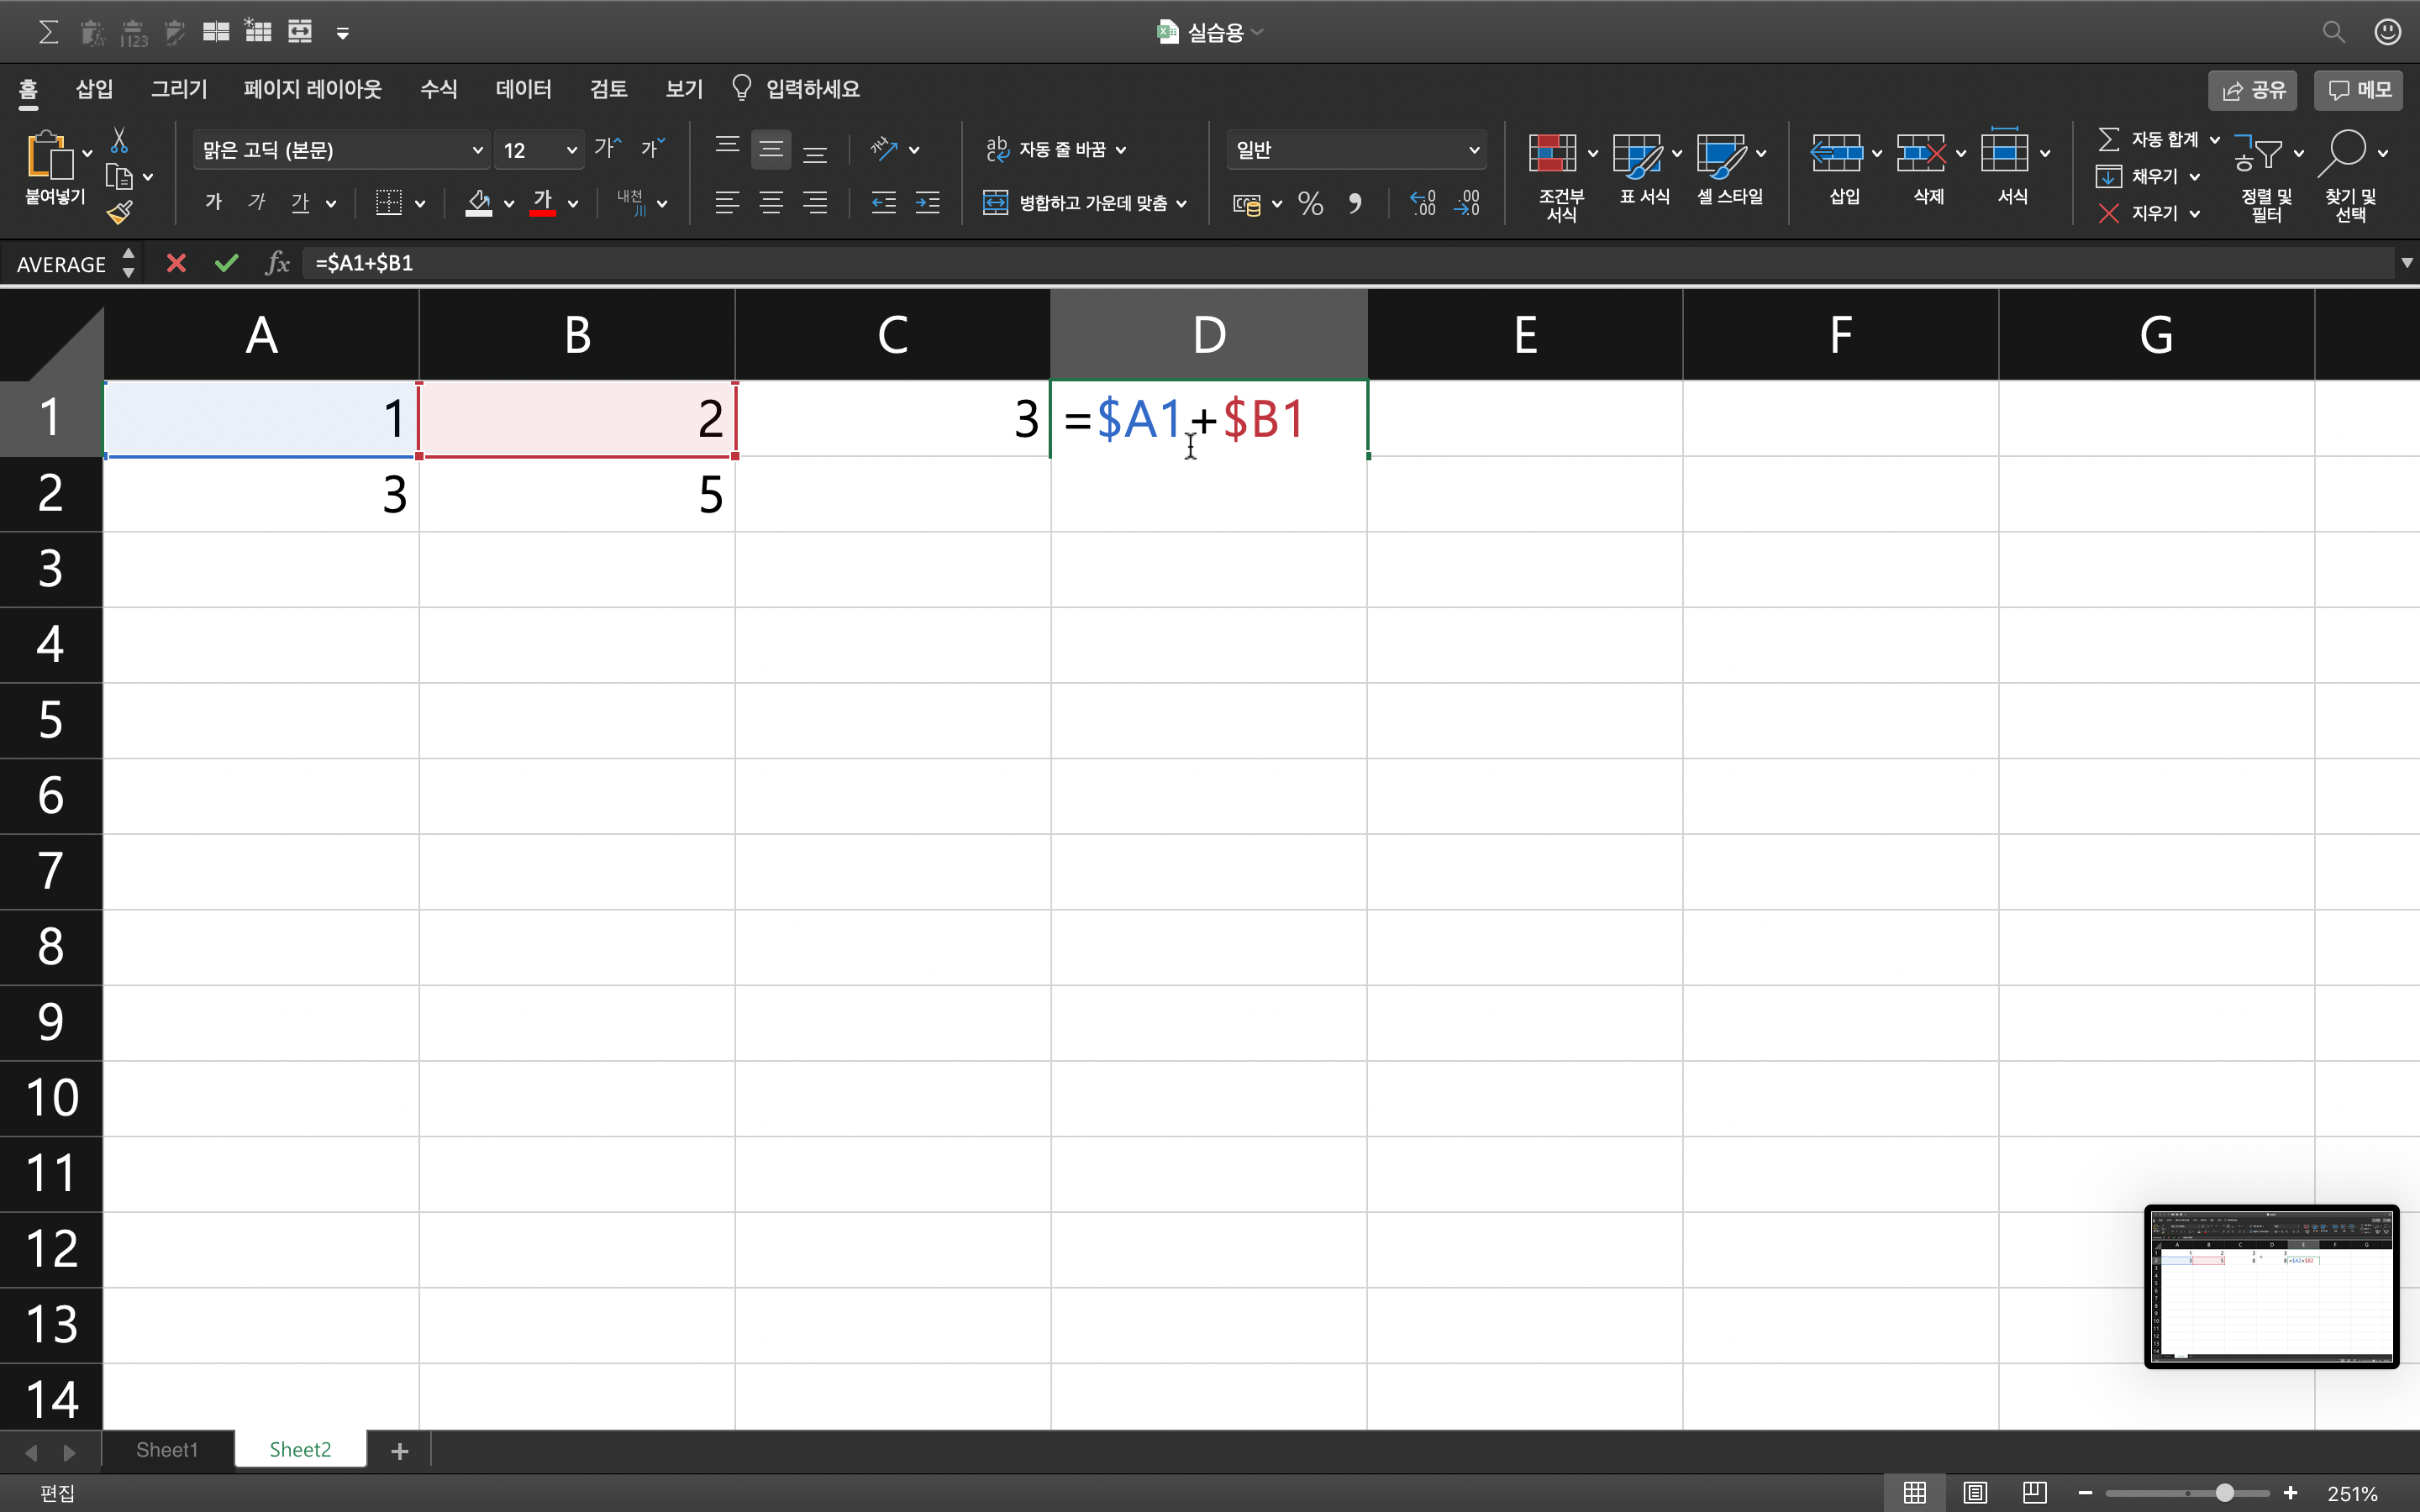Toggle middle vertical alignment button
This screenshot has height=1512, width=2420.
(770, 150)
